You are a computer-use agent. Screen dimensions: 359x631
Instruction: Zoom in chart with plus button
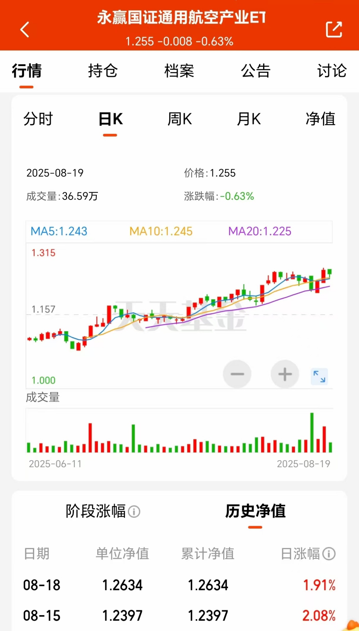pos(285,374)
